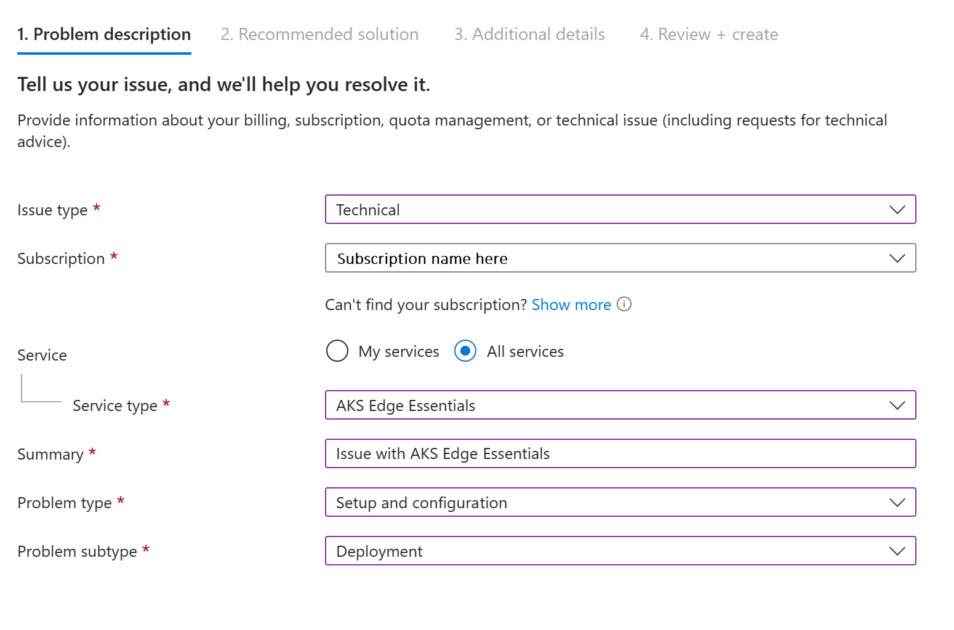Image resolution: width=954 pixels, height=630 pixels.
Task: Select the Problem description tab
Action: click(x=104, y=34)
